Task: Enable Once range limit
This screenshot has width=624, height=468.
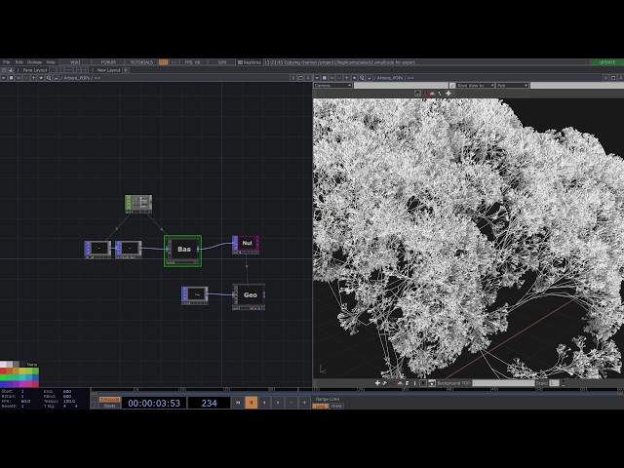Action: click(x=336, y=406)
